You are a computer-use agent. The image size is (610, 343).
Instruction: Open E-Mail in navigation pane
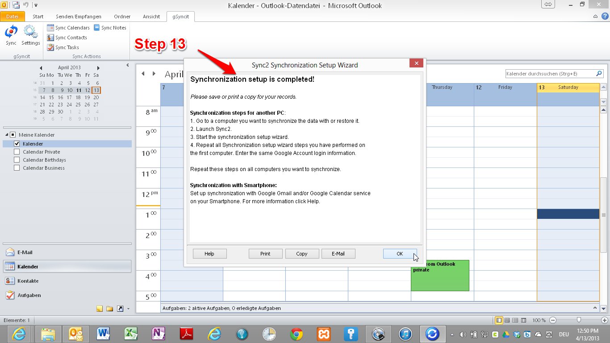click(25, 252)
